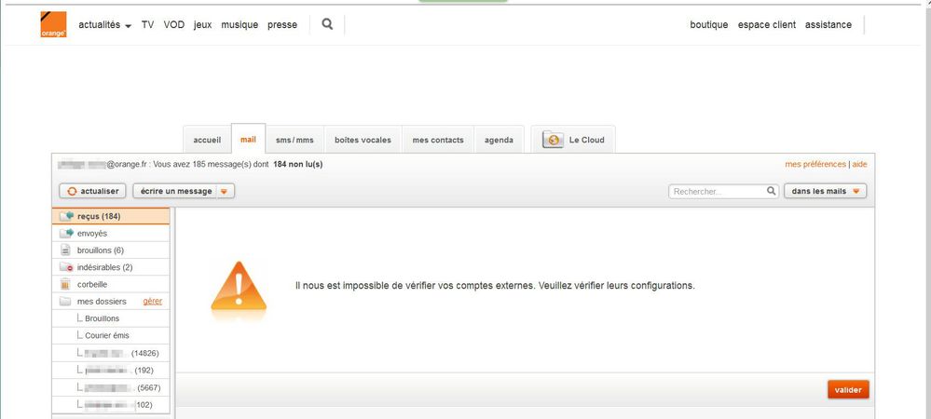The image size is (931, 419).
Task: Open the dans les mails dropdown
Action: [826, 191]
